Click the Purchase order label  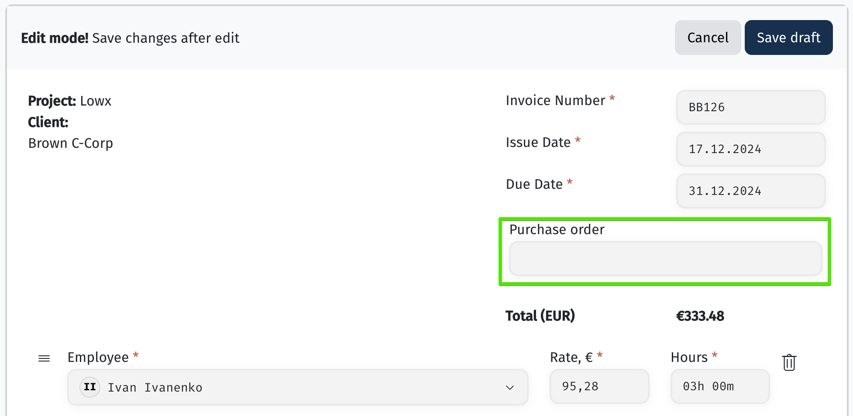click(557, 229)
